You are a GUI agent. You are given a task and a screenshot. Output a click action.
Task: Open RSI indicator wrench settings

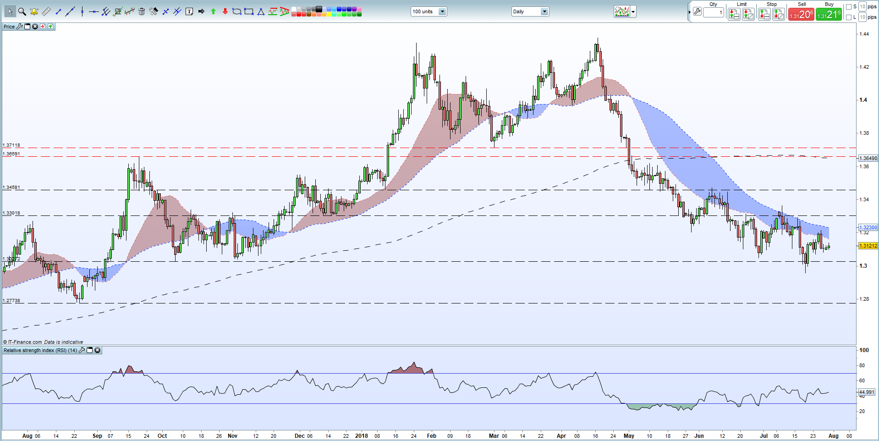pos(82,350)
